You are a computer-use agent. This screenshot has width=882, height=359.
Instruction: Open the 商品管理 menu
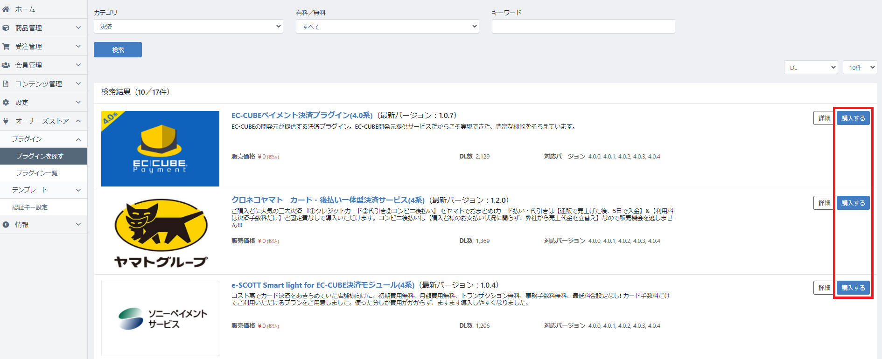(x=43, y=28)
